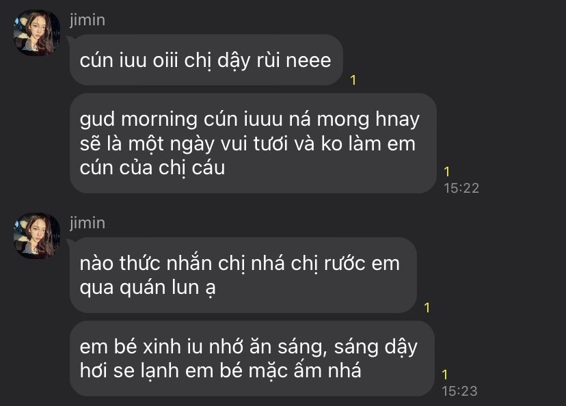This screenshot has height=406, width=566.
Task: Open jimin's avatar beside the 'nào thức' message
Action: 36,236
